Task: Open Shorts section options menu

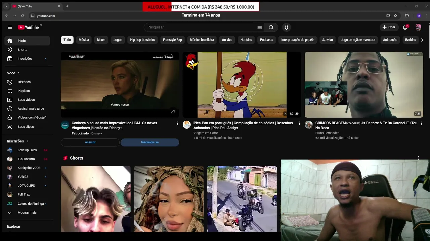Action: 419,158
